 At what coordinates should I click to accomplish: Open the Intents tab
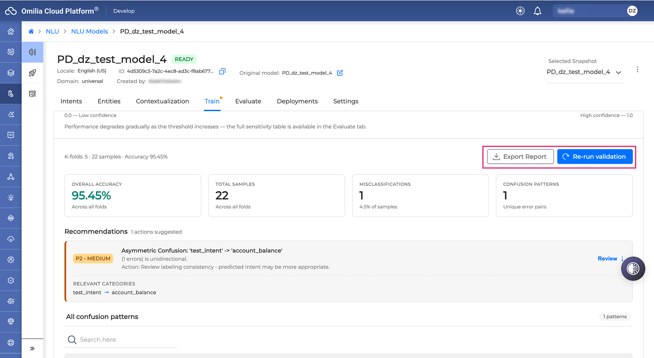click(x=71, y=101)
